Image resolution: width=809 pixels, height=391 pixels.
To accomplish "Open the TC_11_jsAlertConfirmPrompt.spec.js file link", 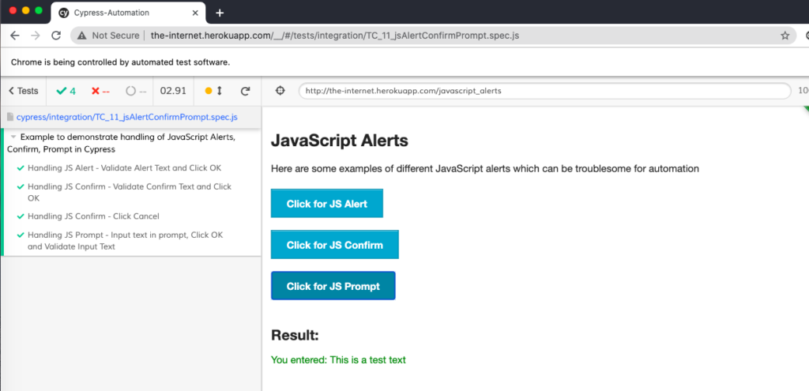I will click(126, 117).
